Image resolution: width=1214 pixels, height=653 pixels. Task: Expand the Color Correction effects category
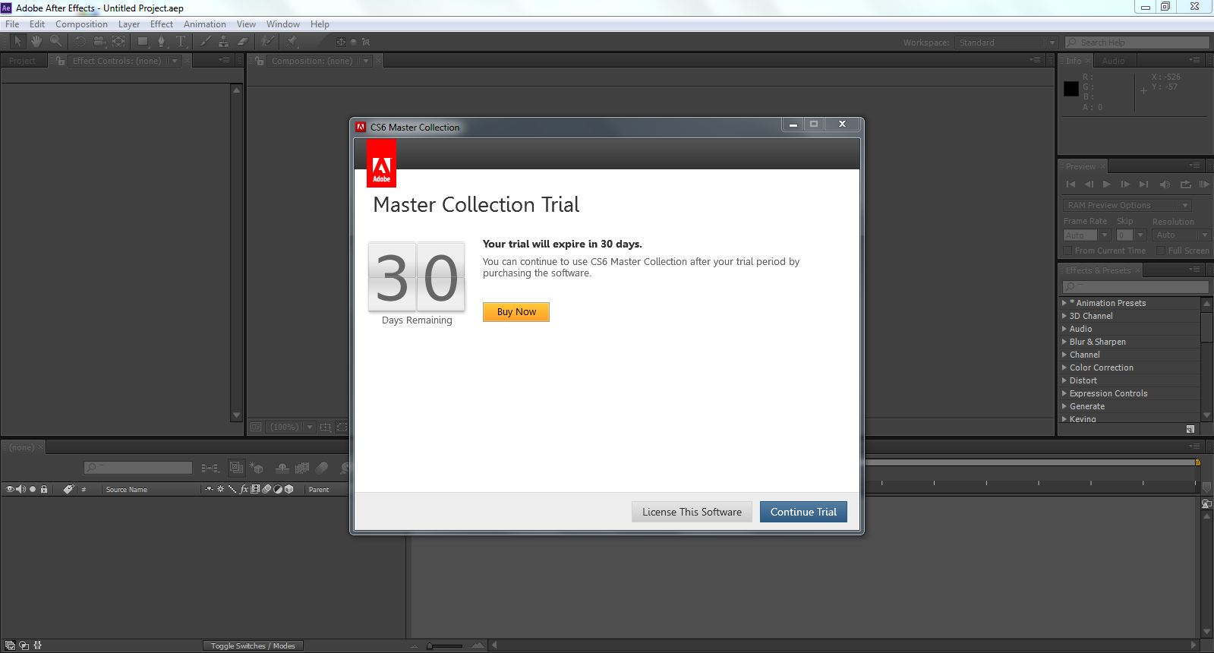[x=1064, y=368]
